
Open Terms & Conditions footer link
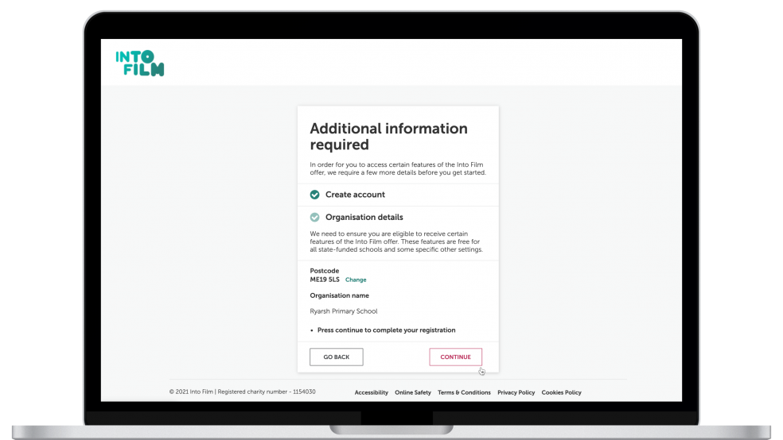click(464, 392)
